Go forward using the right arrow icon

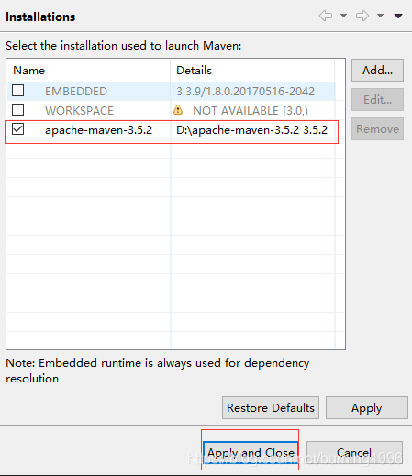(x=362, y=16)
